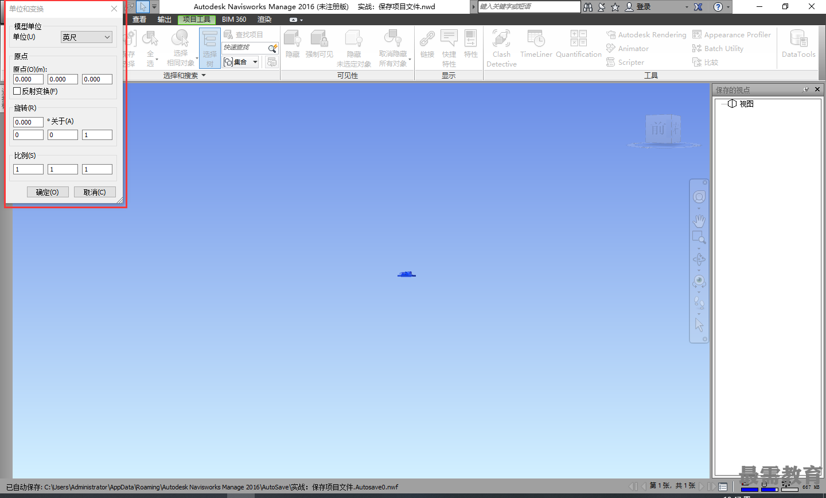
Task: Click the ViewCube front face
Action: (x=658, y=129)
